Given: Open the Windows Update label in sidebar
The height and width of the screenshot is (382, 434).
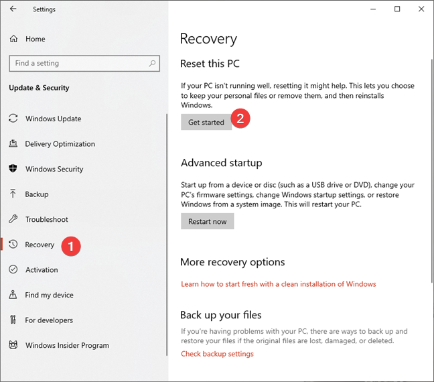Looking at the screenshot, I should click(54, 119).
